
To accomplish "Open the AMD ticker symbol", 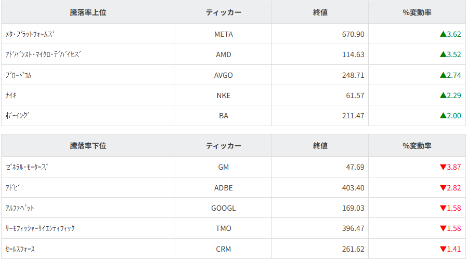I will click(224, 54).
